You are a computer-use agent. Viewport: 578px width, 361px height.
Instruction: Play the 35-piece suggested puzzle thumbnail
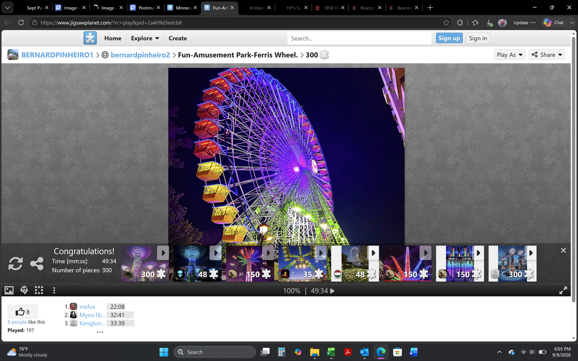(302, 264)
